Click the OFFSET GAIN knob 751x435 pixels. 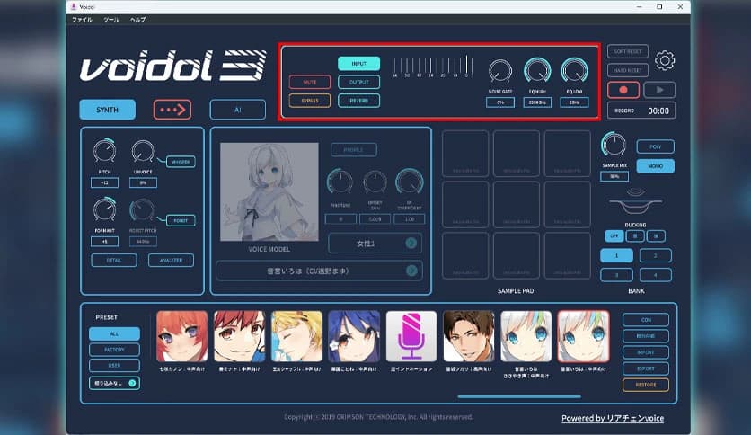tap(375, 182)
